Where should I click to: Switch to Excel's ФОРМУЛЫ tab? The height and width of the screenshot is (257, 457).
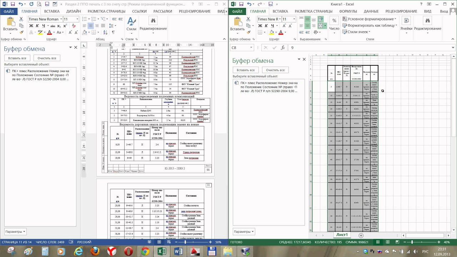coord(348,11)
